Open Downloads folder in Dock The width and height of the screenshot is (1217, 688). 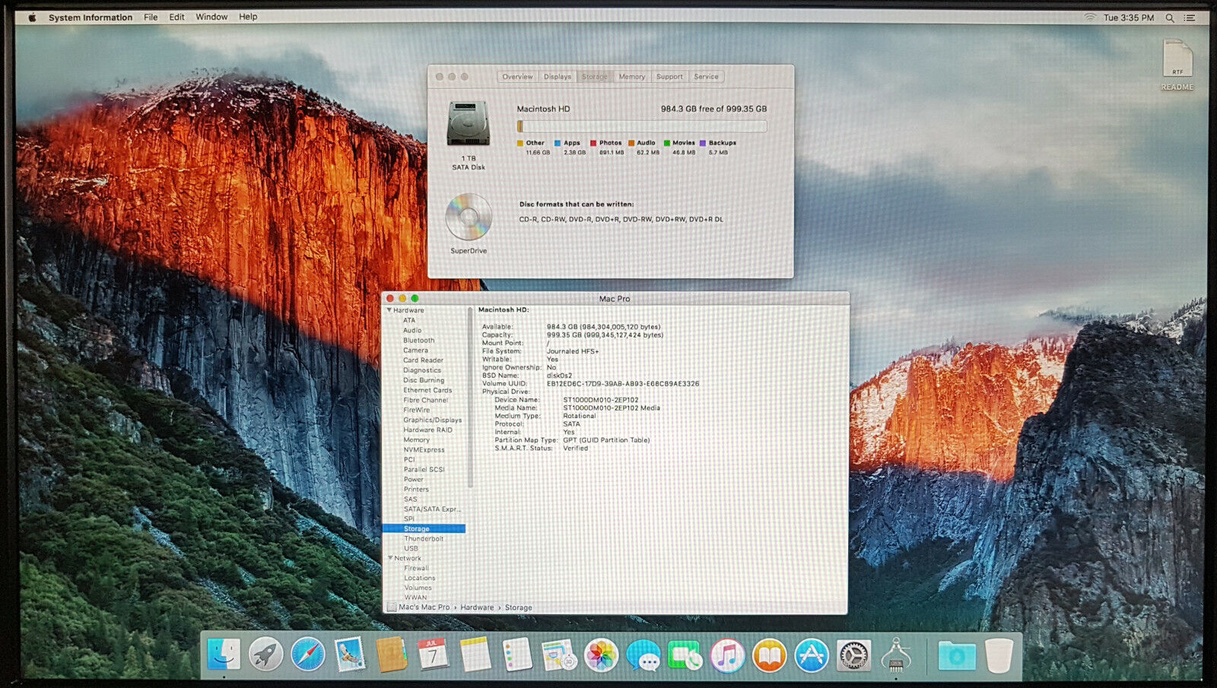[x=956, y=655]
